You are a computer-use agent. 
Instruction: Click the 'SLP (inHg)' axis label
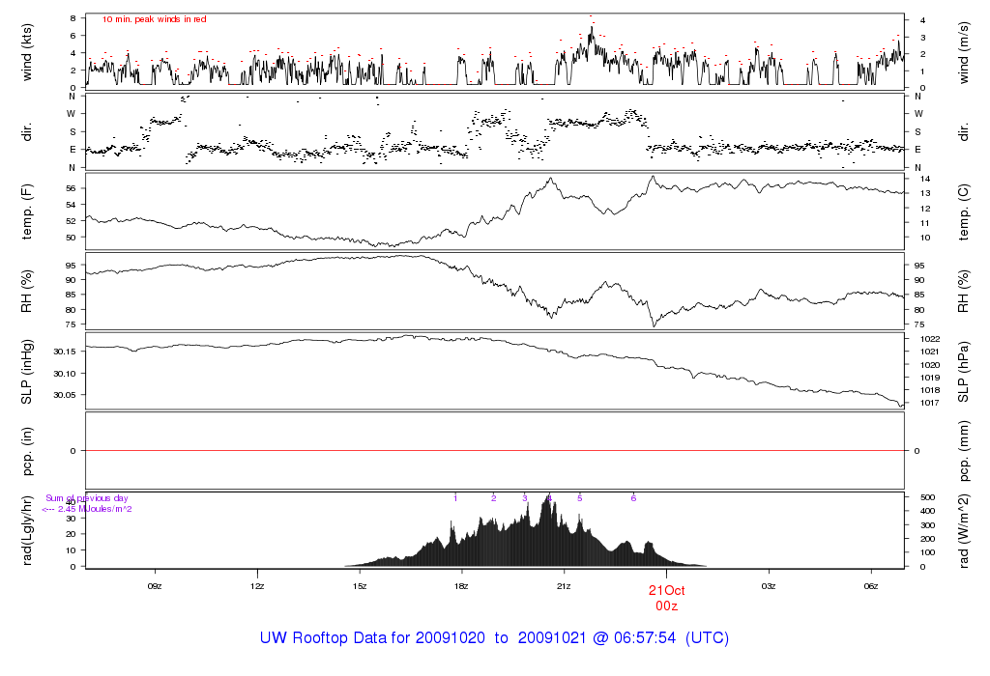(x=28, y=370)
